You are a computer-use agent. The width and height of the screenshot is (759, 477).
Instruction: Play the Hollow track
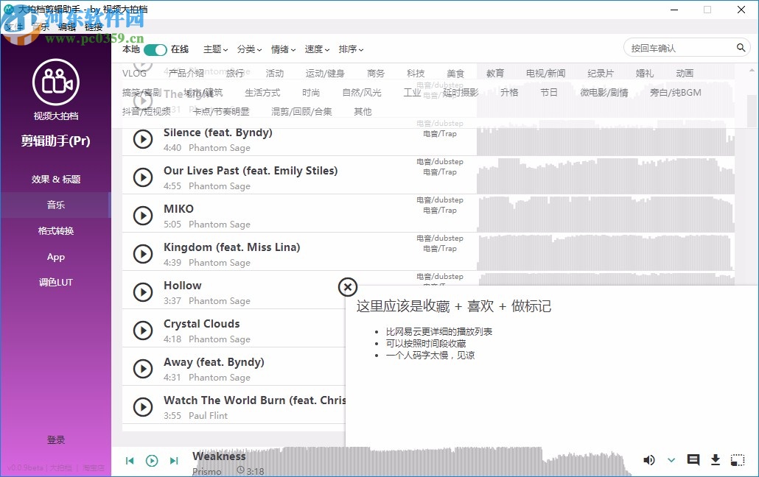pos(143,292)
